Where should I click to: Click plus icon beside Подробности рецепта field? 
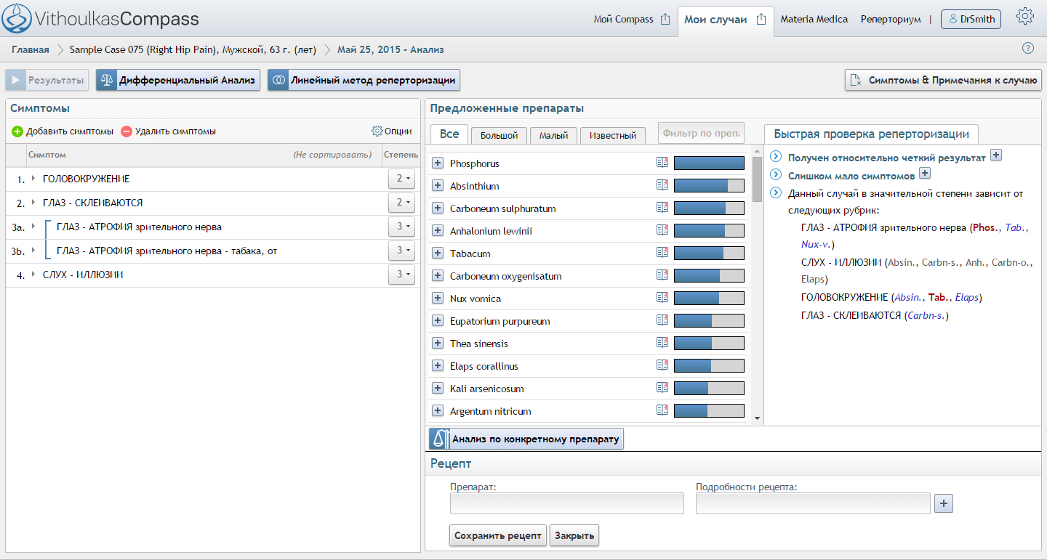(943, 503)
